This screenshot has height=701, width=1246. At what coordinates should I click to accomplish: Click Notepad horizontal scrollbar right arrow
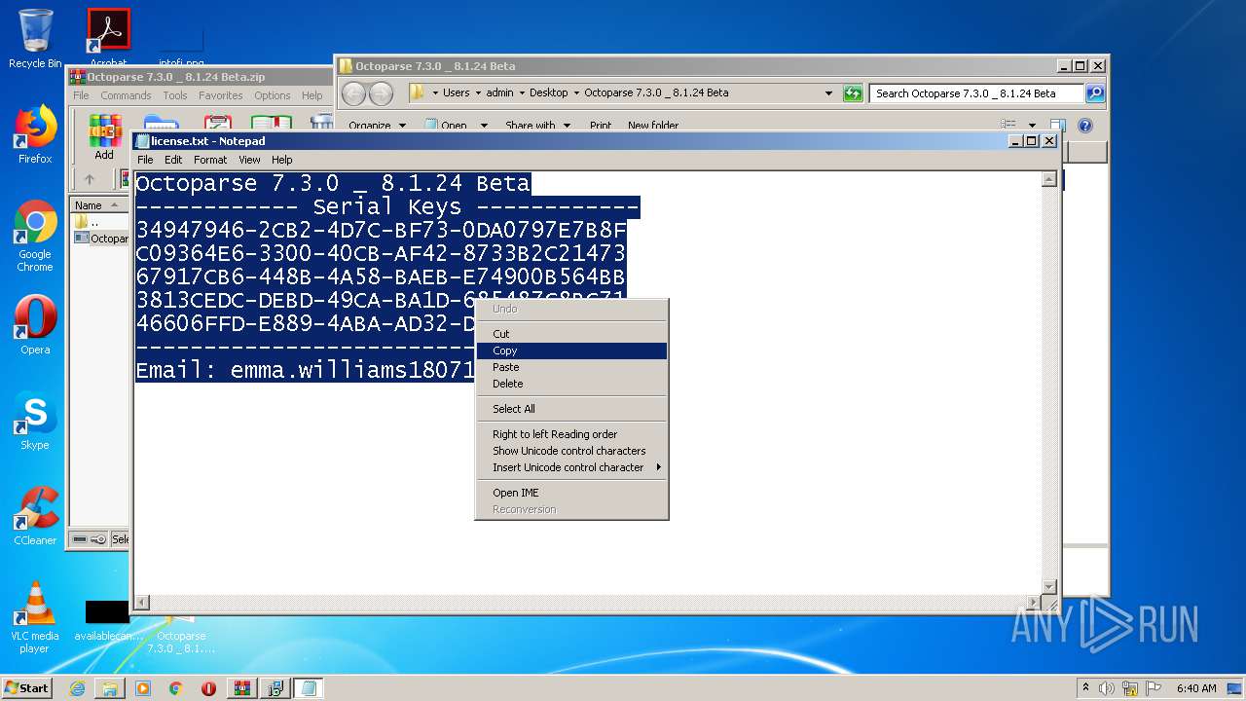[1033, 603]
